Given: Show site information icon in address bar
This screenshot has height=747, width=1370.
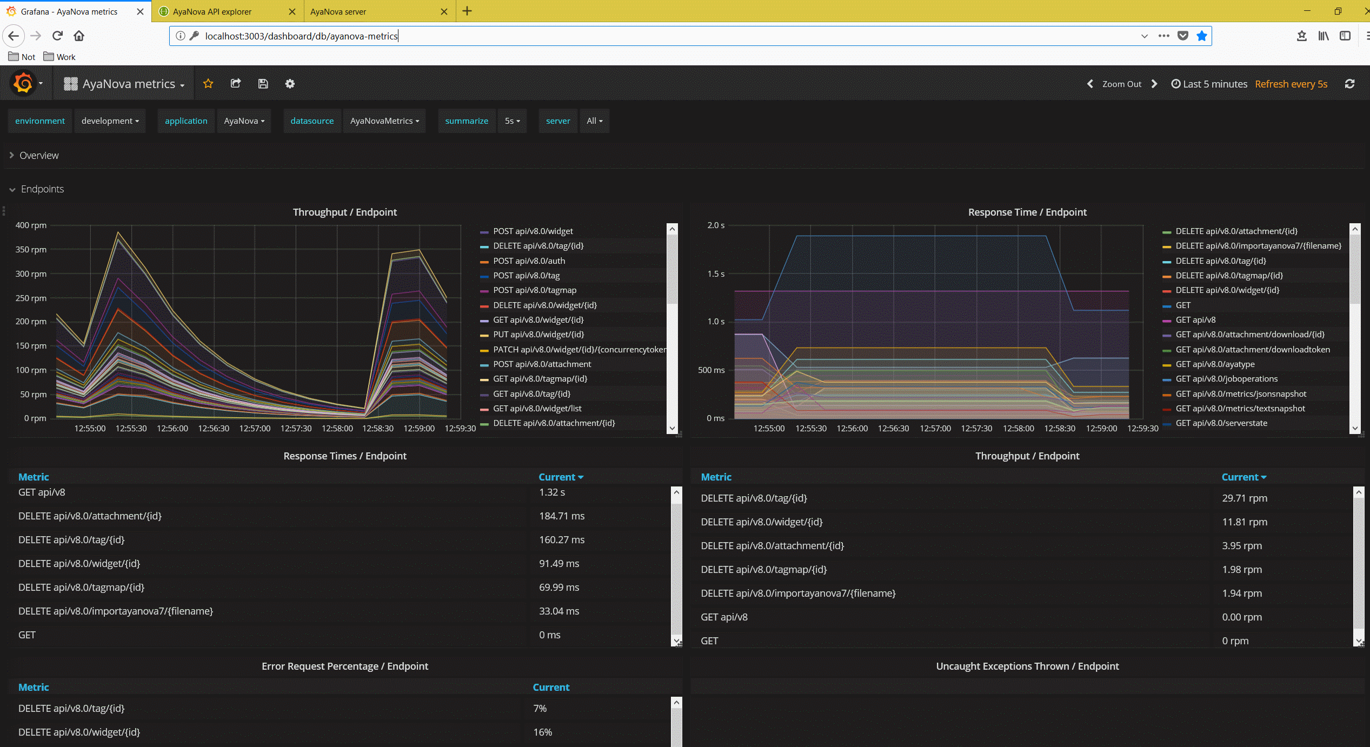Looking at the screenshot, I should (x=180, y=36).
